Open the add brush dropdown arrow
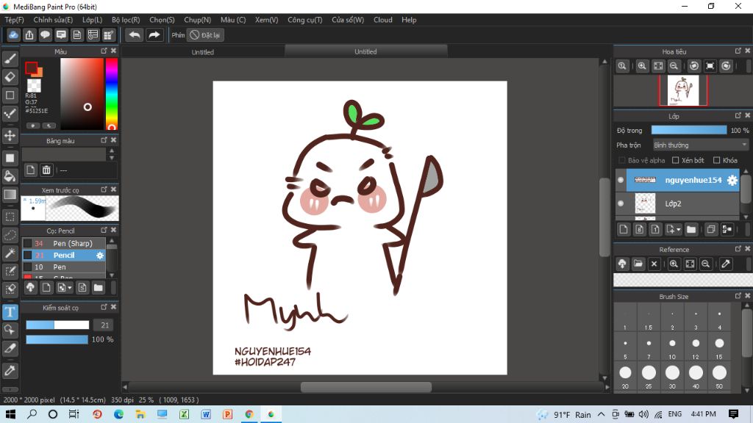The width and height of the screenshot is (753, 423). coord(65,287)
